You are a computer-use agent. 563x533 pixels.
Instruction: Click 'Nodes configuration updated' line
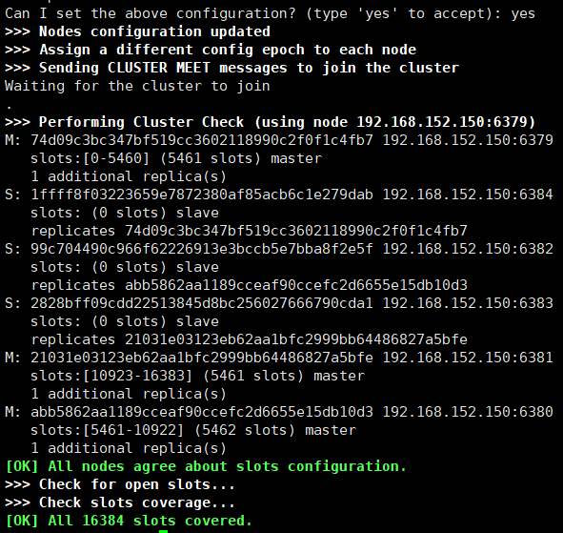point(137,31)
